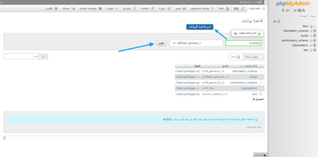Open the MySQL documentation page icon
Screen dimensions: 318x157
[x=291, y=10]
